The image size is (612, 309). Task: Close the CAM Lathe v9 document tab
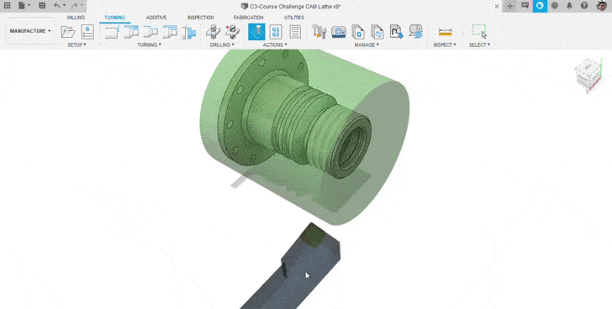click(497, 6)
